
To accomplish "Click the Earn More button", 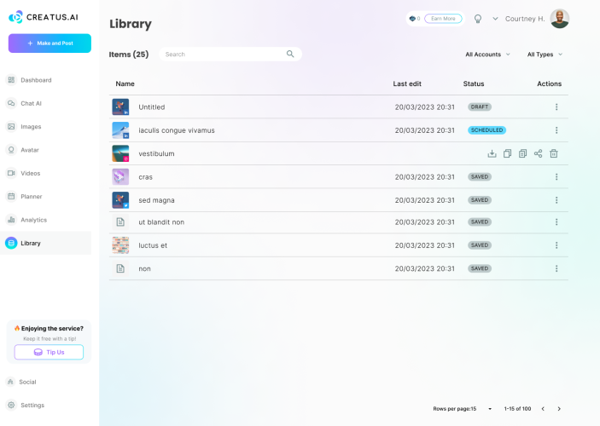I will (x=443, y=19).
